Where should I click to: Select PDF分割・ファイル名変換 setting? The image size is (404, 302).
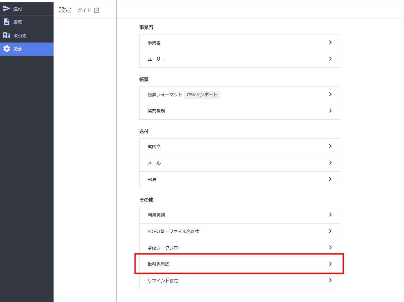tap(173, 231)
